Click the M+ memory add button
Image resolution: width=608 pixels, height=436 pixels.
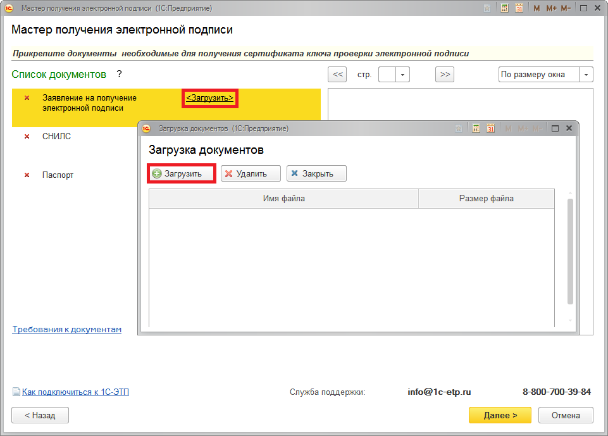point(551,8)
